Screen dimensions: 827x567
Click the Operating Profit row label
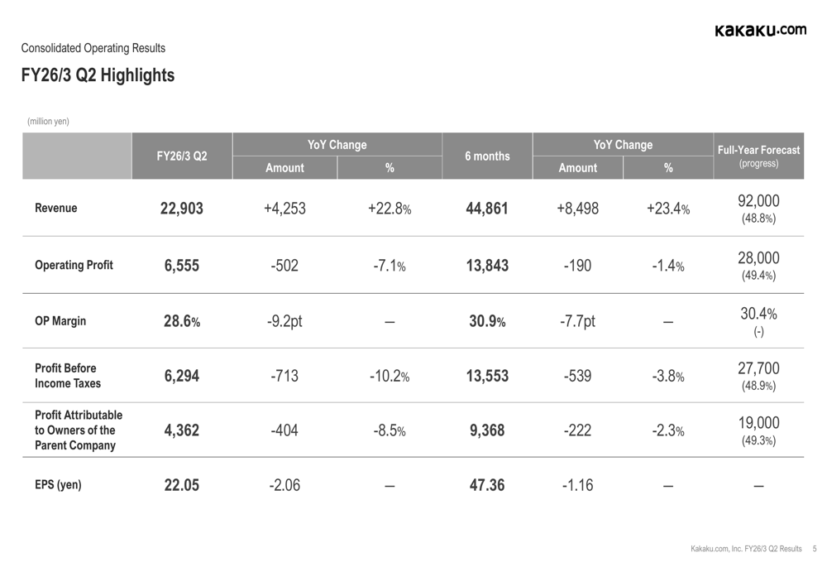click(74, 266)
